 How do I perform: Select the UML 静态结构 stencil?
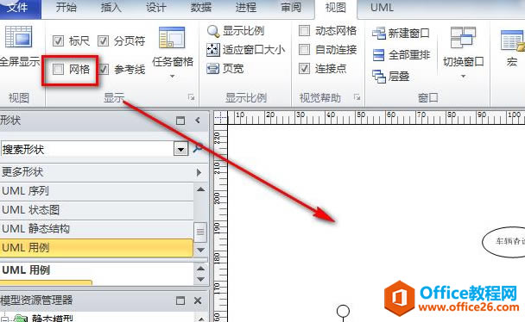(x=97, y=229)
